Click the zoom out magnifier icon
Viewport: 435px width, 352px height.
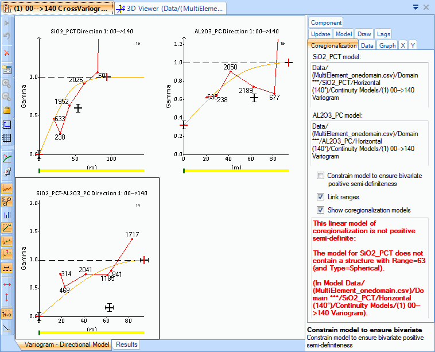coord(7,96)
